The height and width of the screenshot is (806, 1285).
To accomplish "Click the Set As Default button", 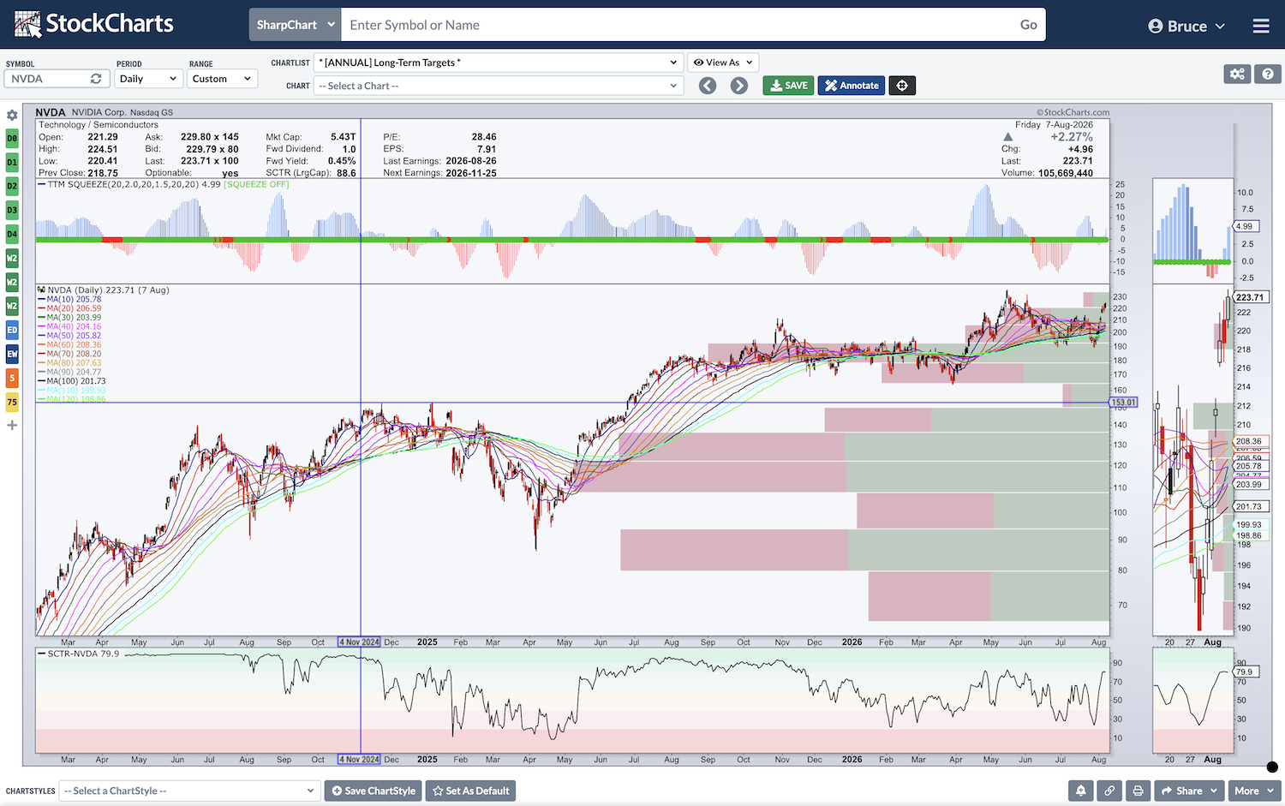I will 471,791.
